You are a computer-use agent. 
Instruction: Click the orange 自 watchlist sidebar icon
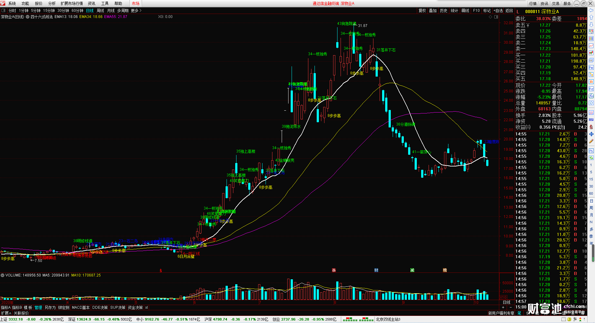[x=591, y=82]
